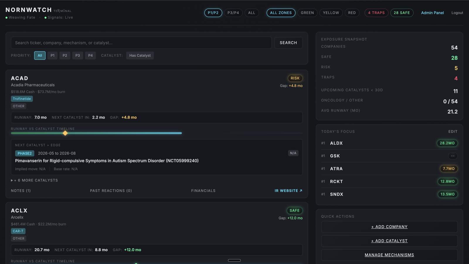Open RCKT in Today's Focus

tap(337, 181)
